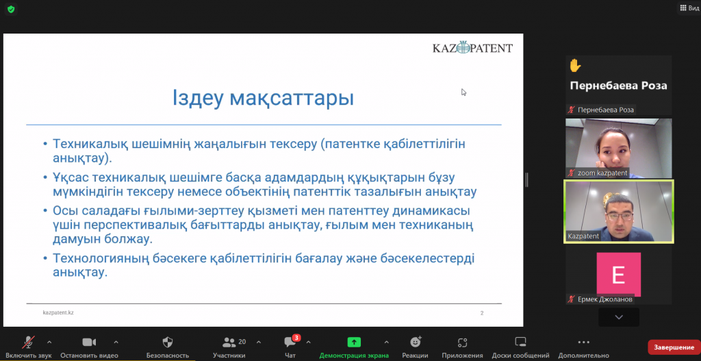Click the divider handle between slide and videos
This screenshot has width=701, height=361.
pos(526,179)
